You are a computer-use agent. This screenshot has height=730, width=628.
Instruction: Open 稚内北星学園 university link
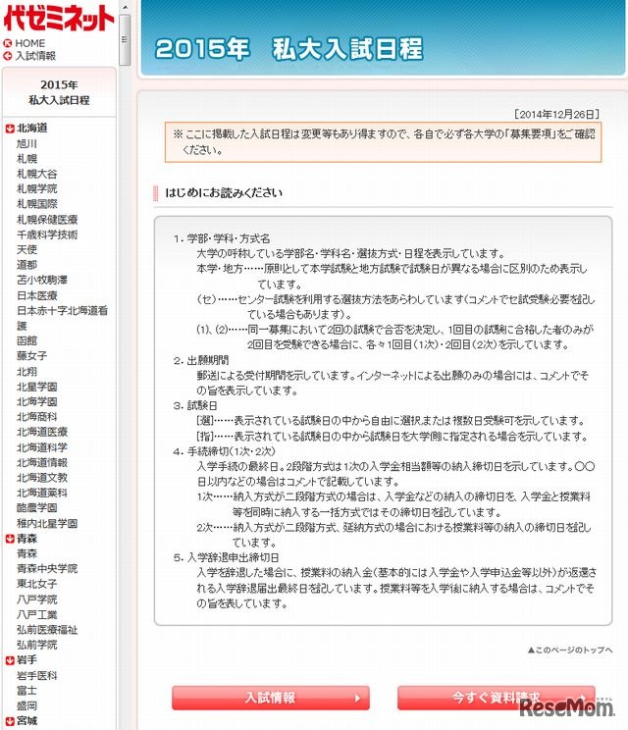point(47,523)
